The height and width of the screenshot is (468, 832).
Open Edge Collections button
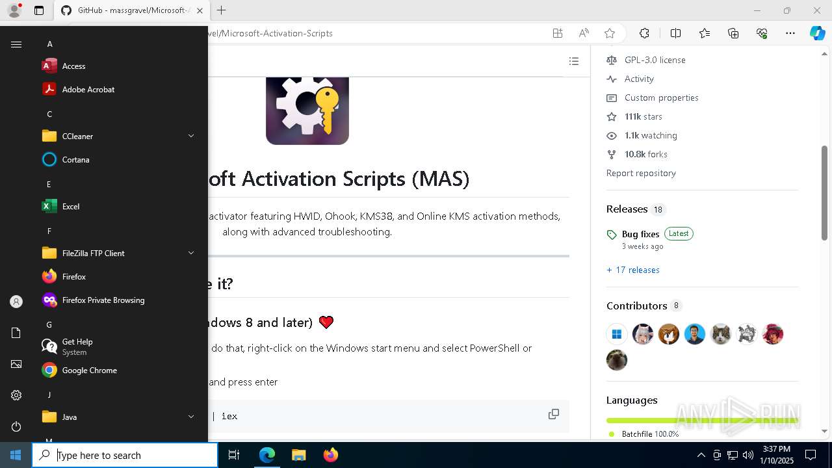coord(733,33)
